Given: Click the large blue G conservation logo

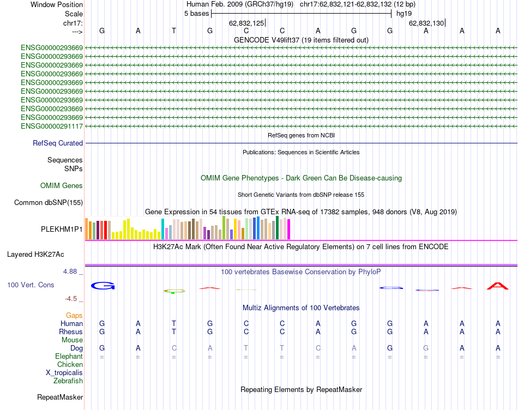Looking at the screenshot, I should tap(103, 286).
